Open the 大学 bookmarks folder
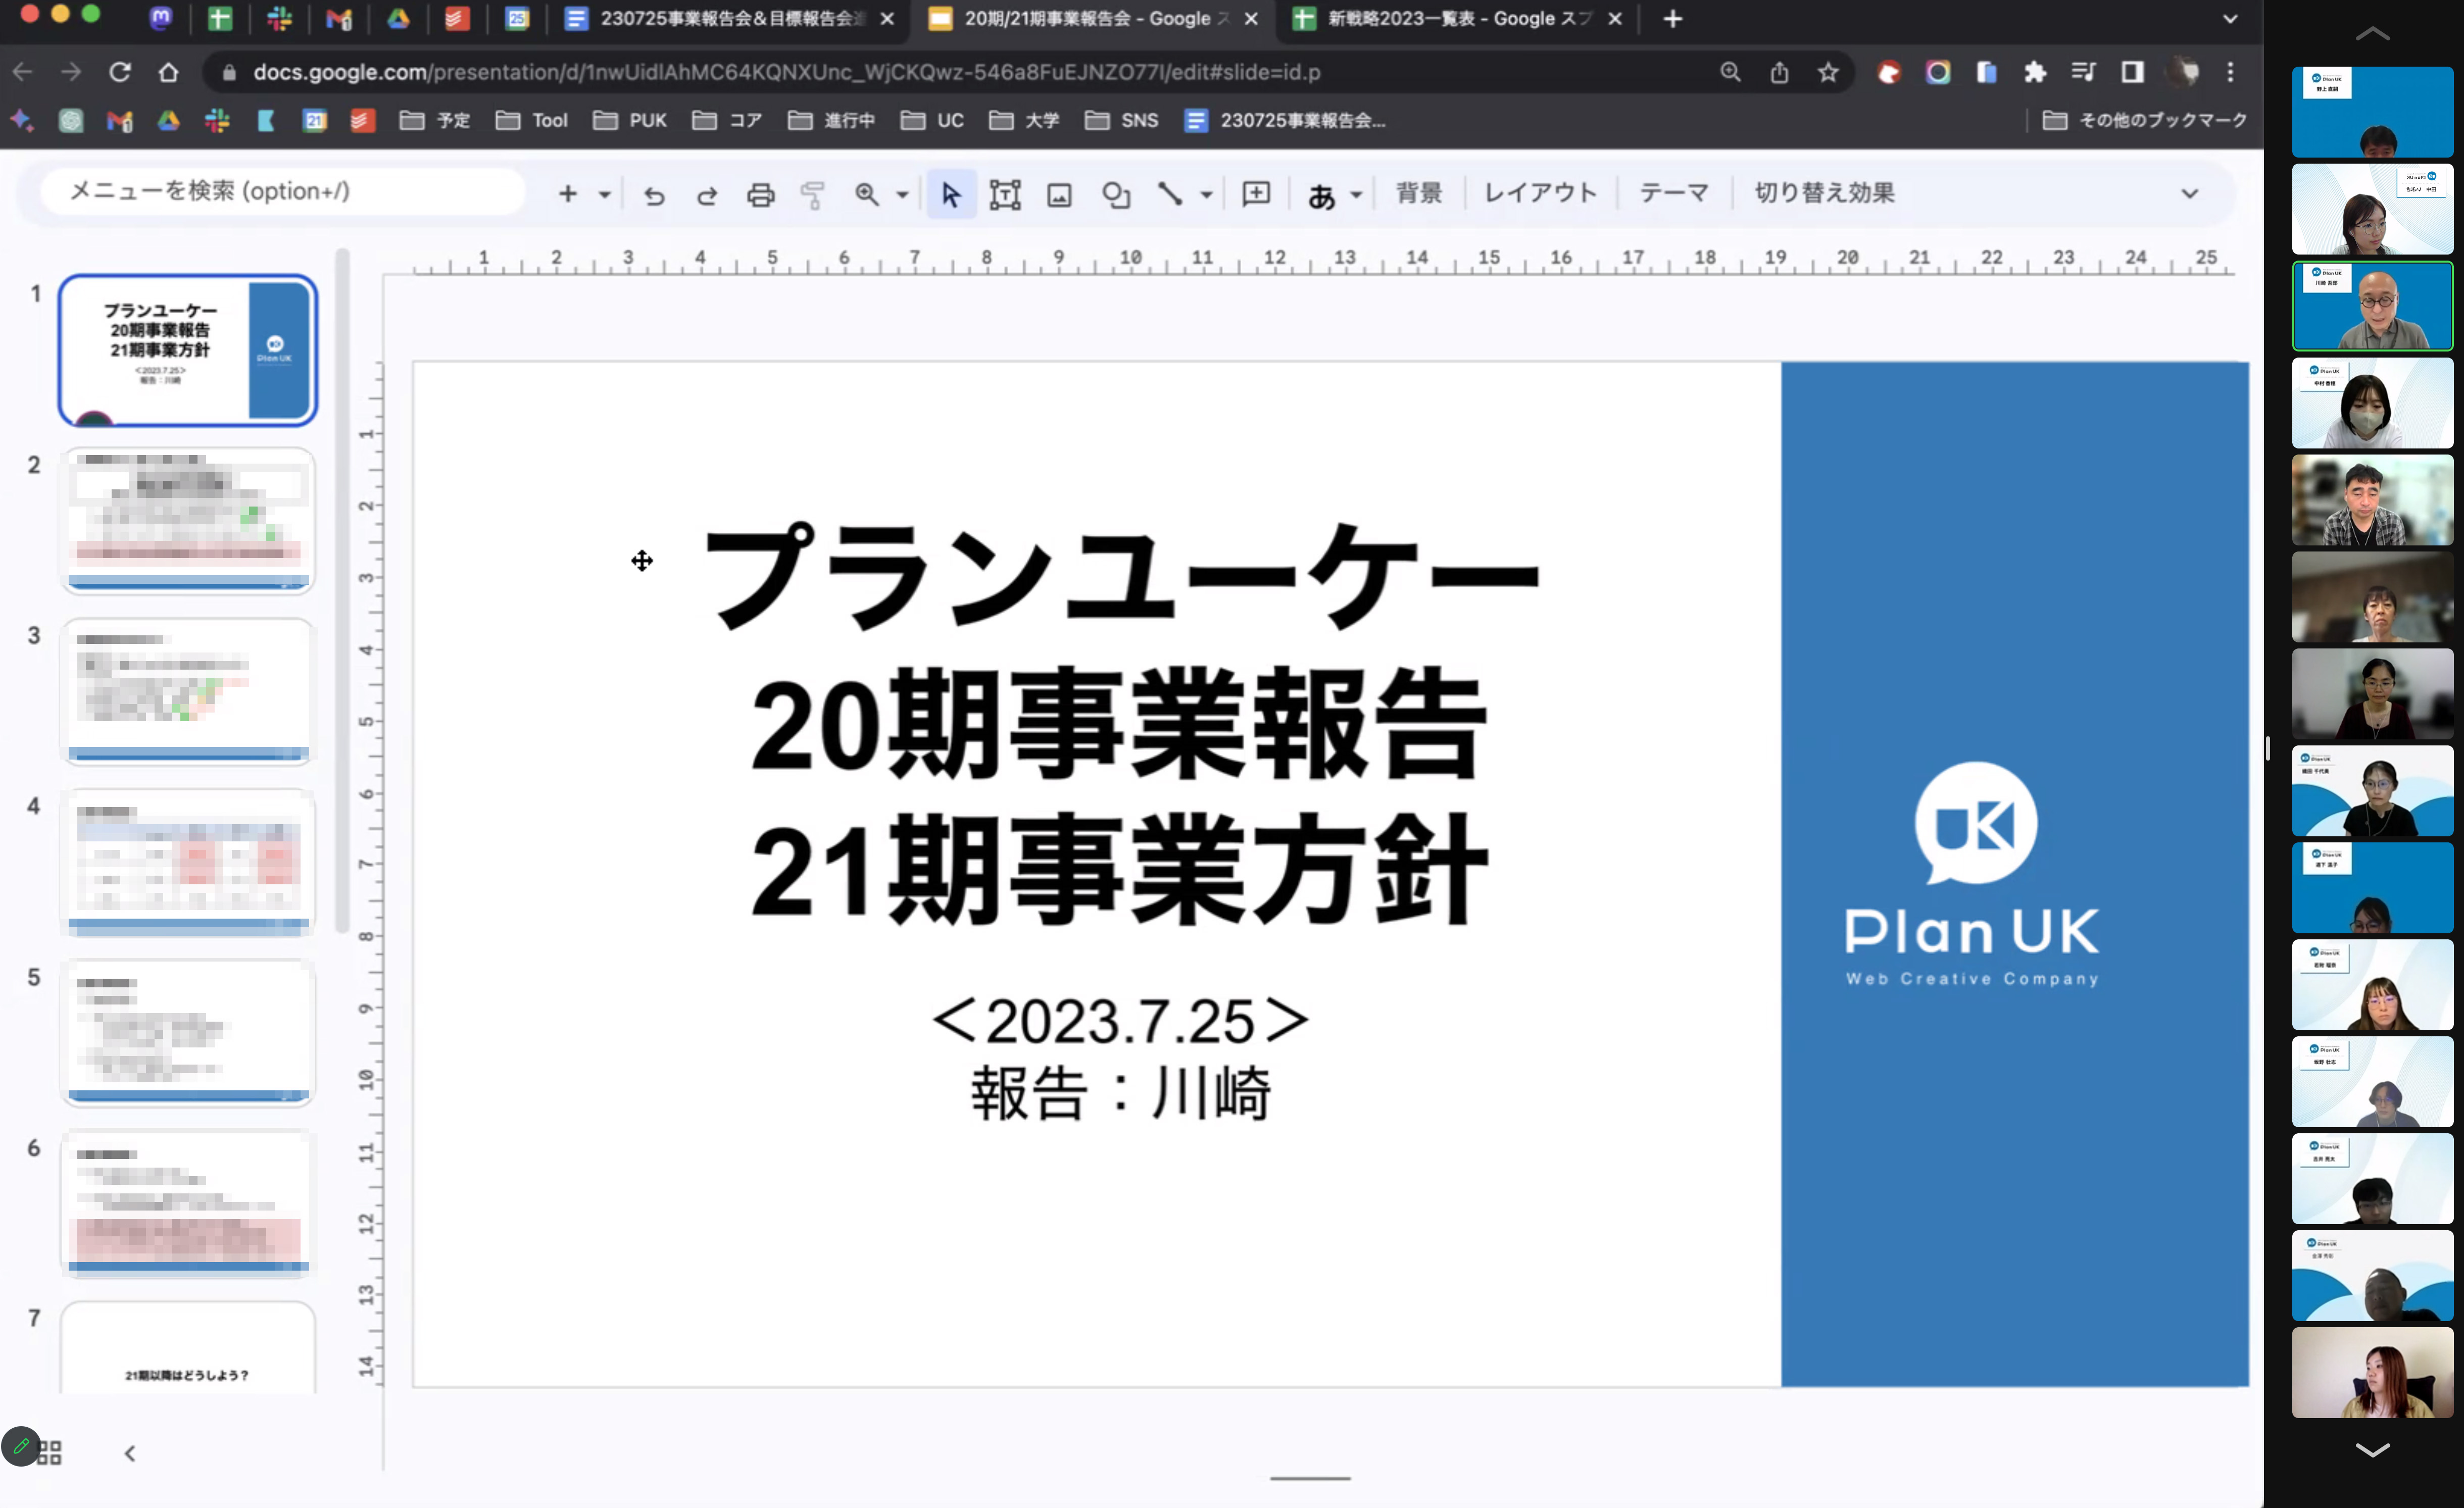This screenshot has height=1508, width=2464. pyautogui.click(x=1024, y=121)
